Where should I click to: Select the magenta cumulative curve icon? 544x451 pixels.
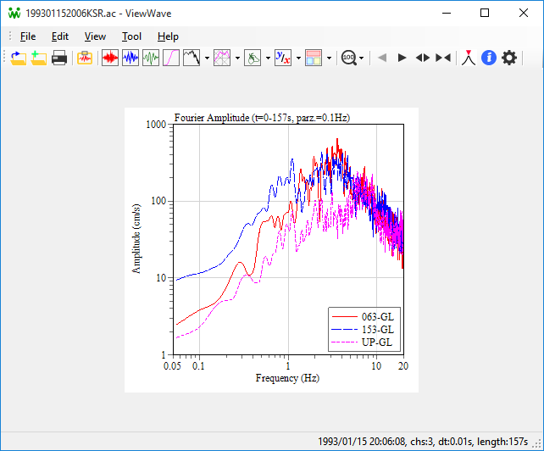click(x=171, y=58)
